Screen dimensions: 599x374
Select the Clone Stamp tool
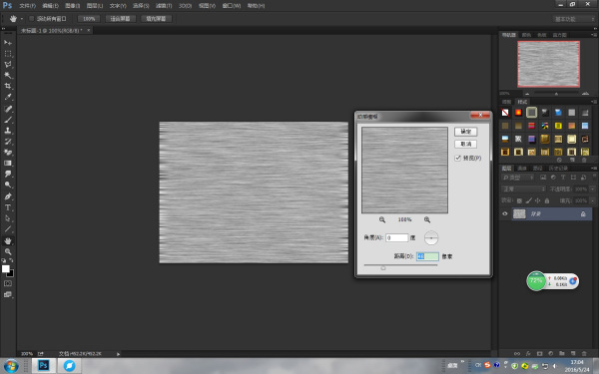[x=8, y=131]
